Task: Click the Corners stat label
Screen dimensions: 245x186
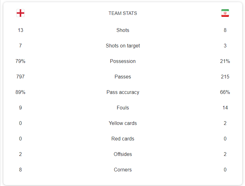Action: point(123,170)
